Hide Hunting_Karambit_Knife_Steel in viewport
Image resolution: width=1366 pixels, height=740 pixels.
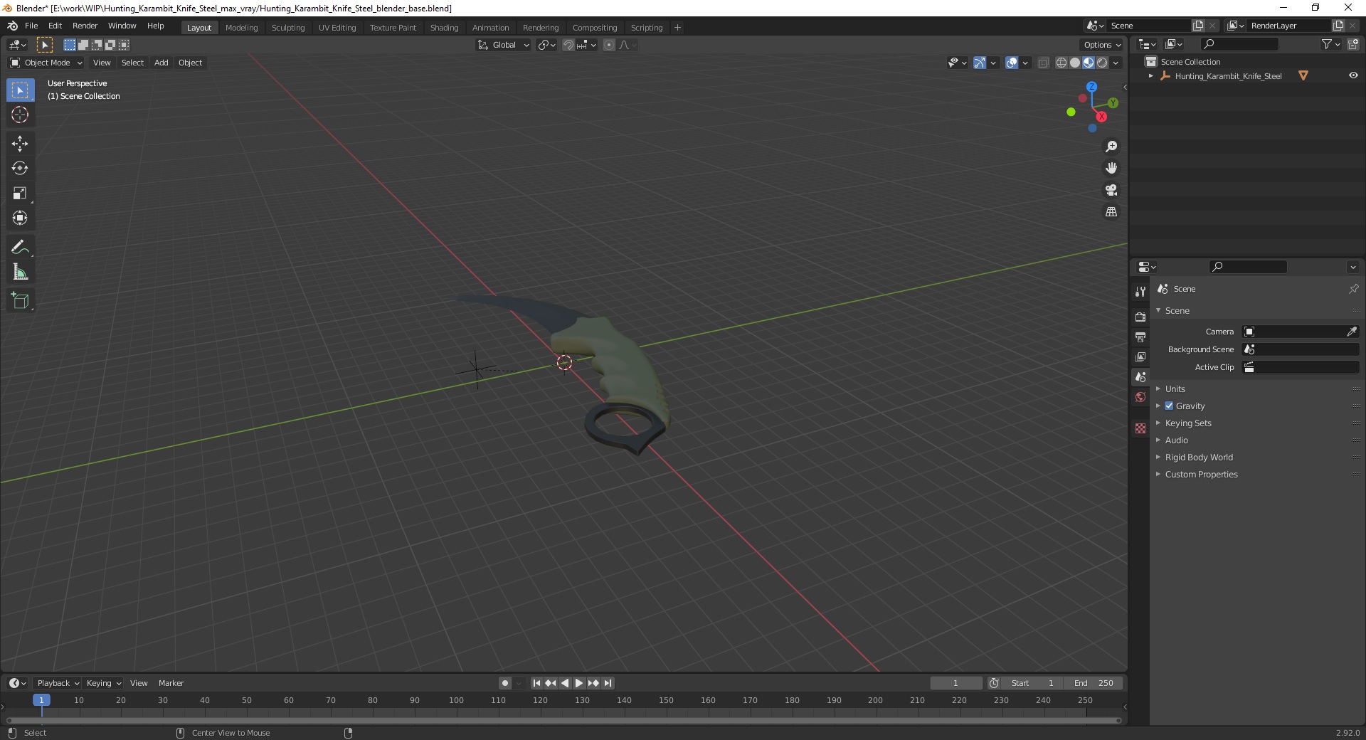[1353, 75]
